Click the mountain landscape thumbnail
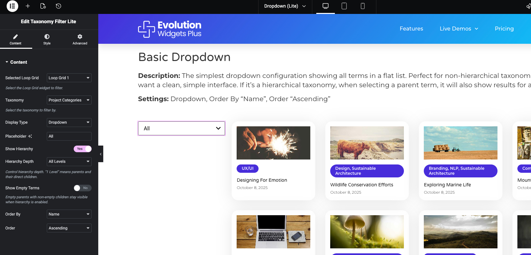 pyautogui.click(x=461, y=232)
